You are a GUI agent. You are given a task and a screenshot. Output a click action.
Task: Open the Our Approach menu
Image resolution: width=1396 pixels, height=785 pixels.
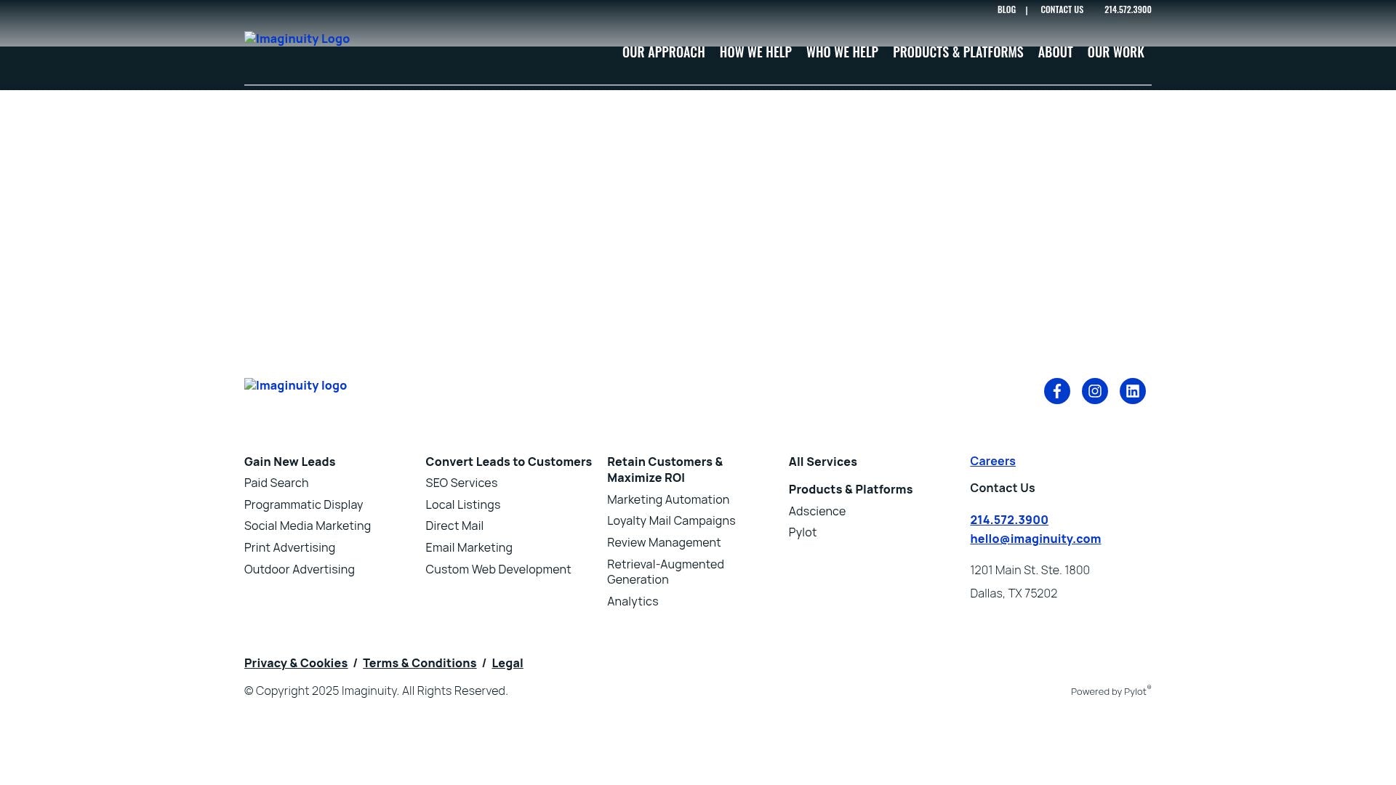click(663, 52)
